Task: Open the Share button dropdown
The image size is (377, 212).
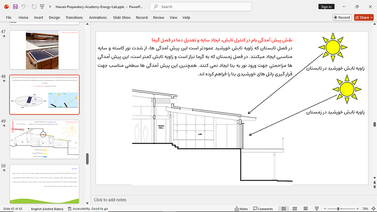Action: tap(372, 18)
